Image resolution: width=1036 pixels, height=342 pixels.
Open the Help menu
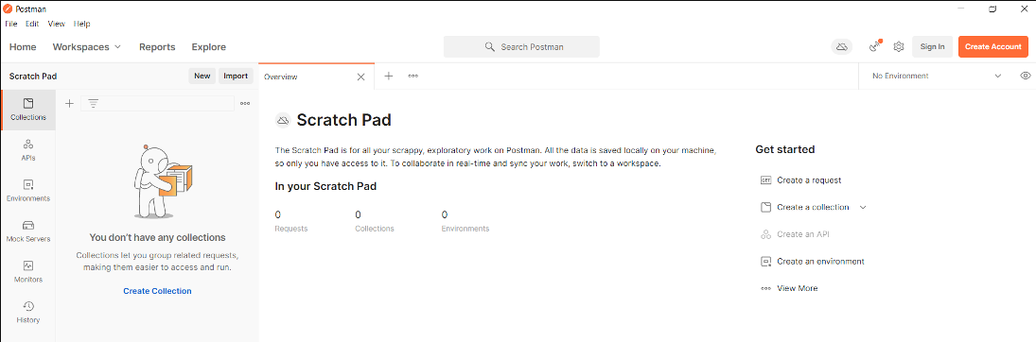tap(82, 24)
